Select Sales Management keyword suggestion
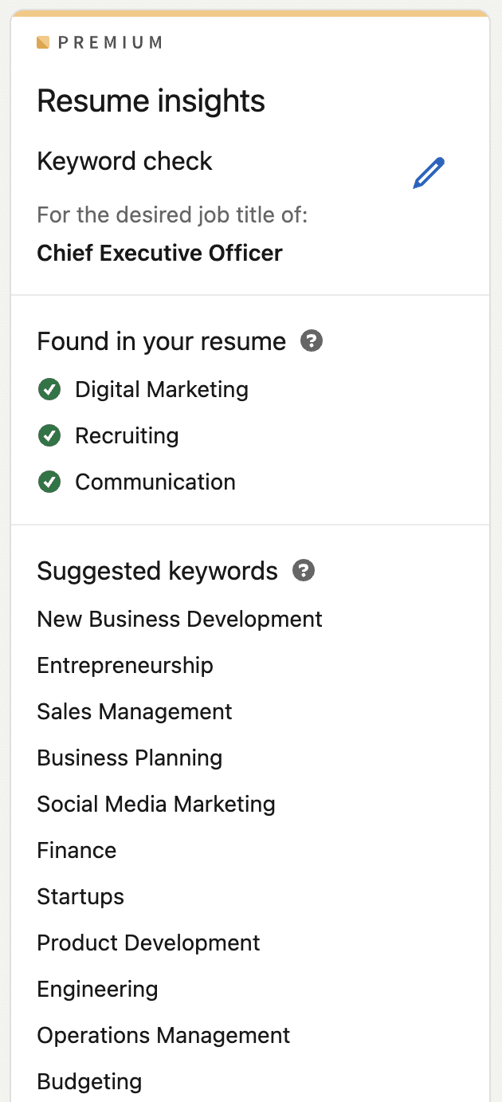Viewport: 502px width, 1102px height. point(135,712)
